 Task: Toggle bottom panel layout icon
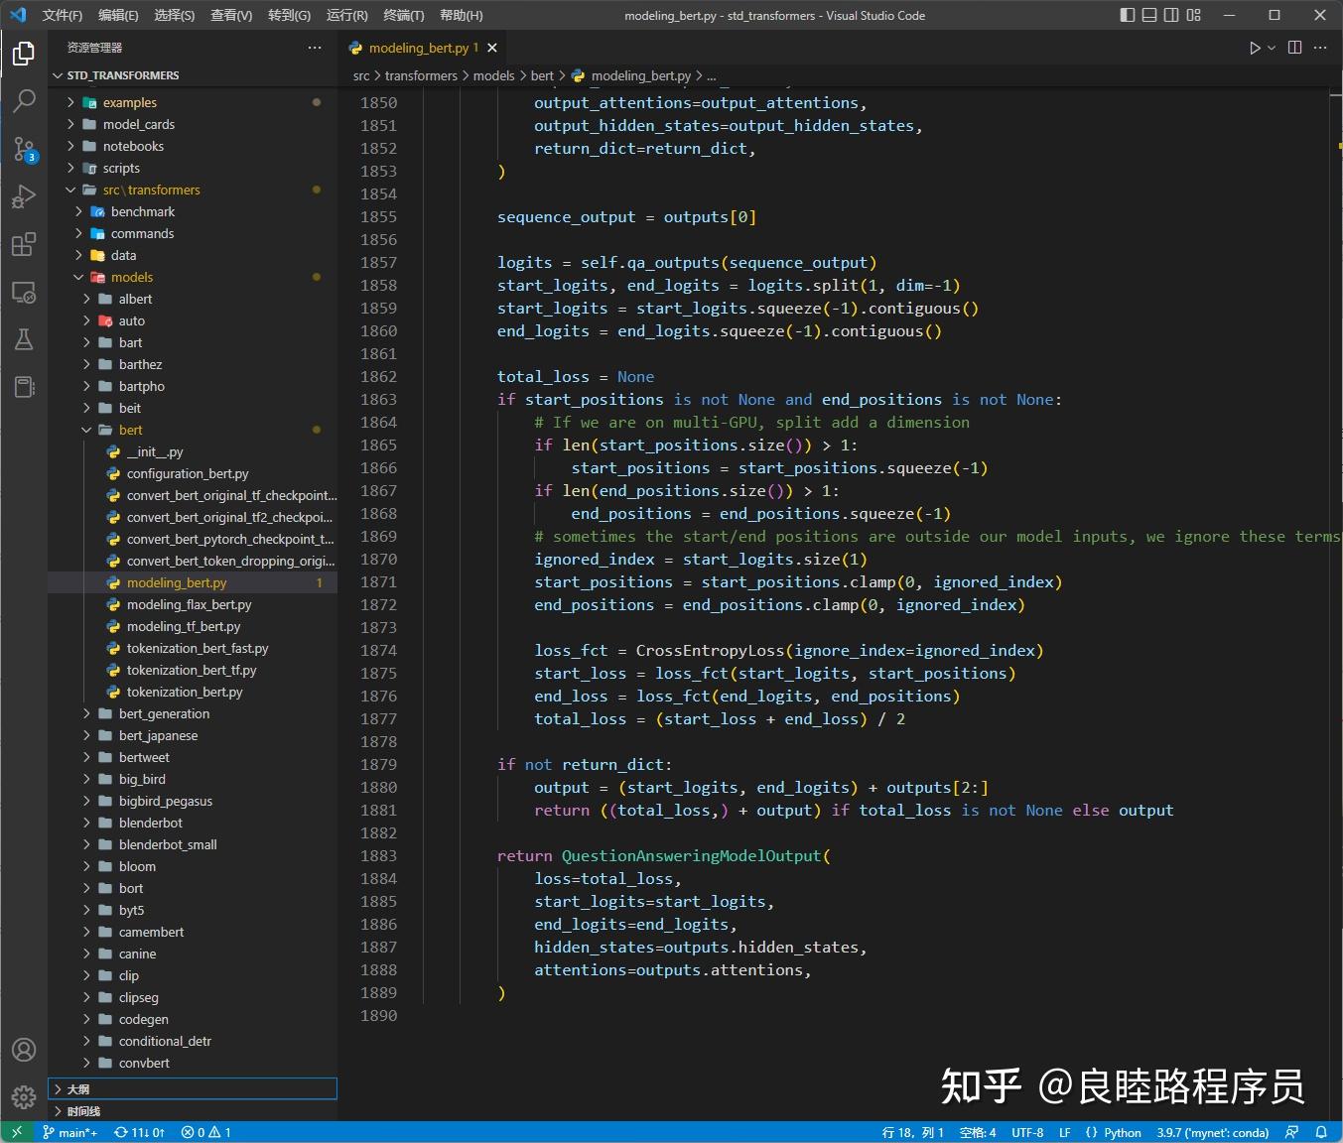click(1149, 15)
